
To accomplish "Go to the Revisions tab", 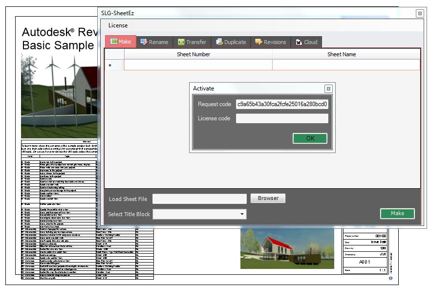I will (271, 42).
